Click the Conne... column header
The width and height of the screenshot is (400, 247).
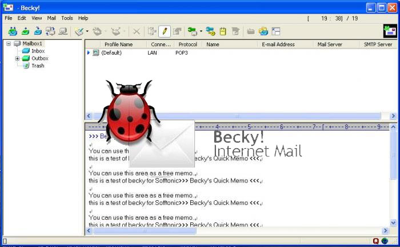pyautogui.click(x=161, y=44)
